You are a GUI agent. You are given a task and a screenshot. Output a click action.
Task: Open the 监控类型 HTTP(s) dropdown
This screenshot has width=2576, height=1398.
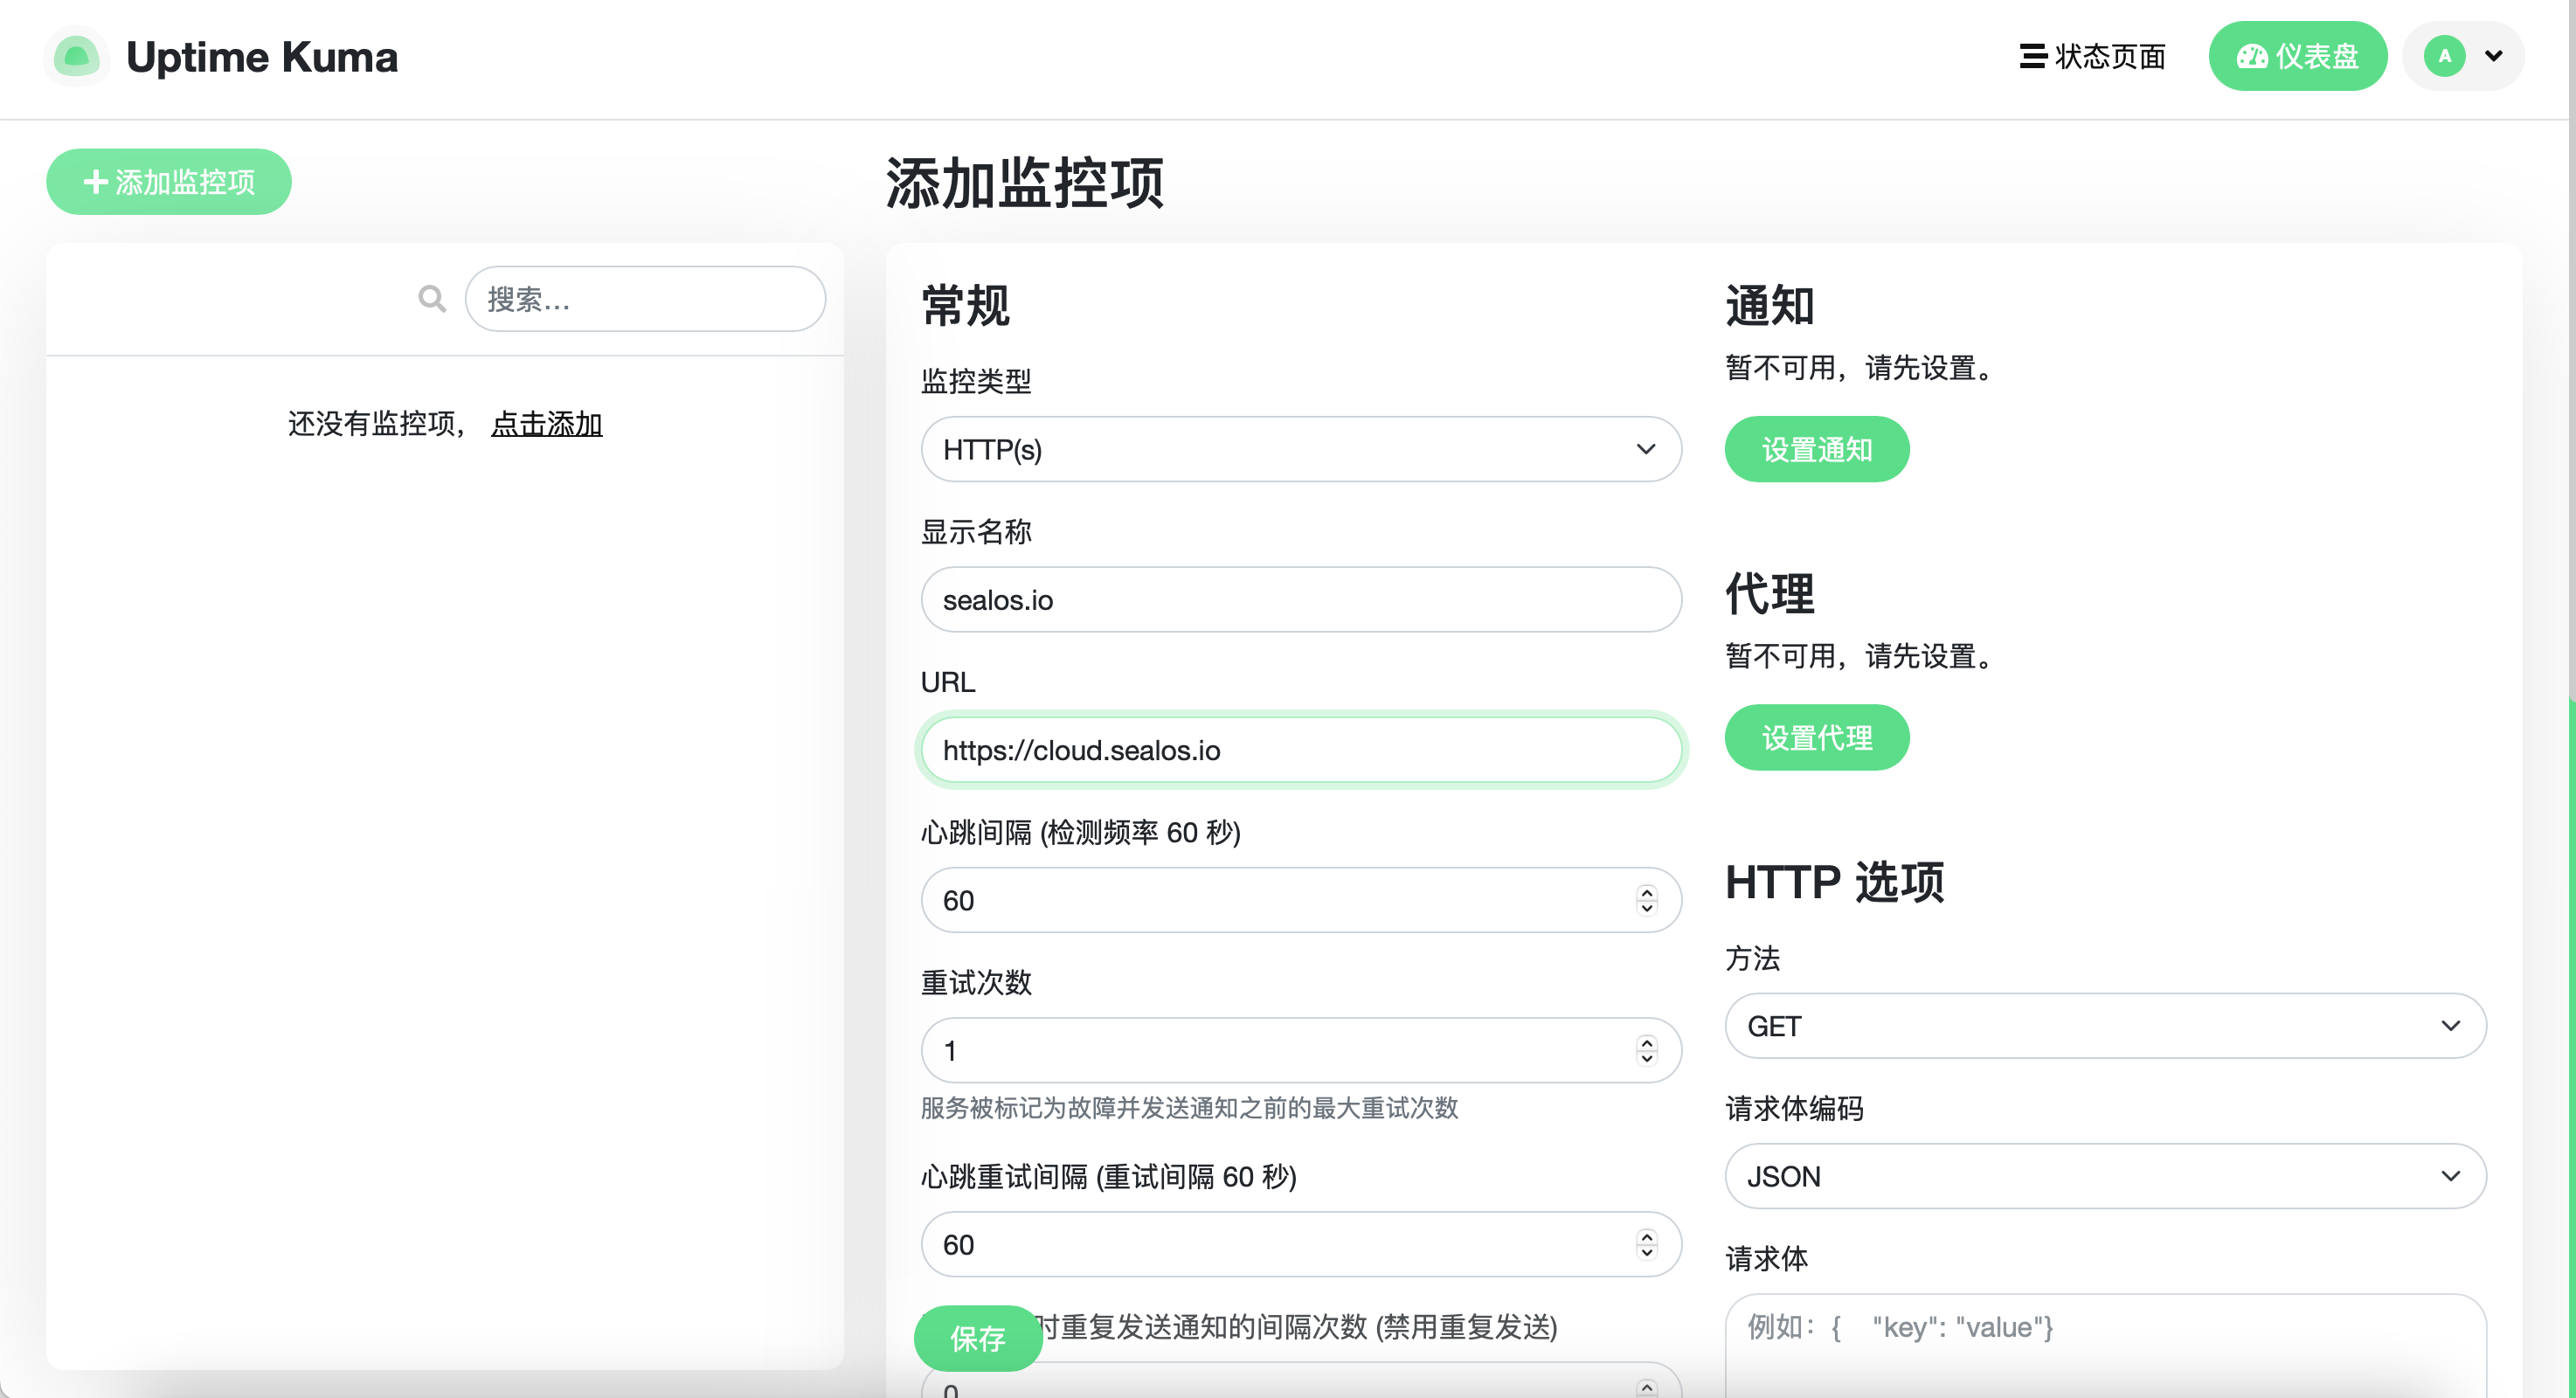click(1301, 449)
